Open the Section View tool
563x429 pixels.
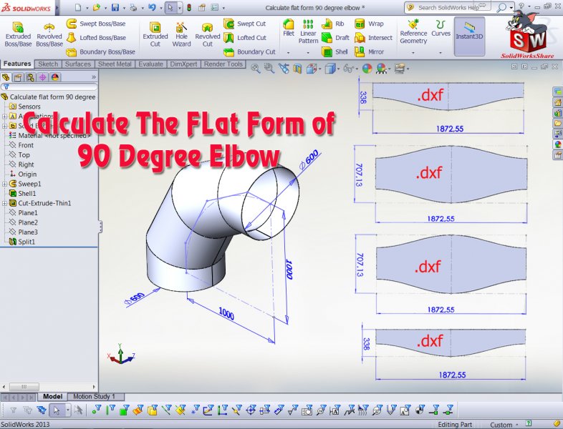pyautogui.click(x=297, y=68)
